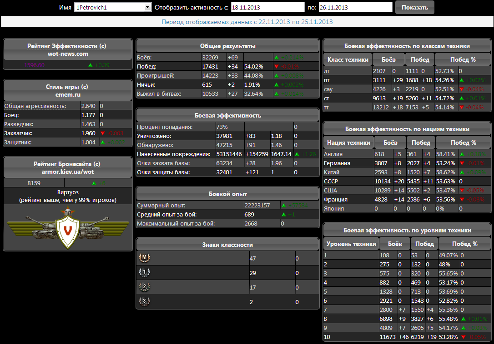Click the Master class badge icon
The height and width of the screenshot is (344, 494).
(x=144, y=258)
